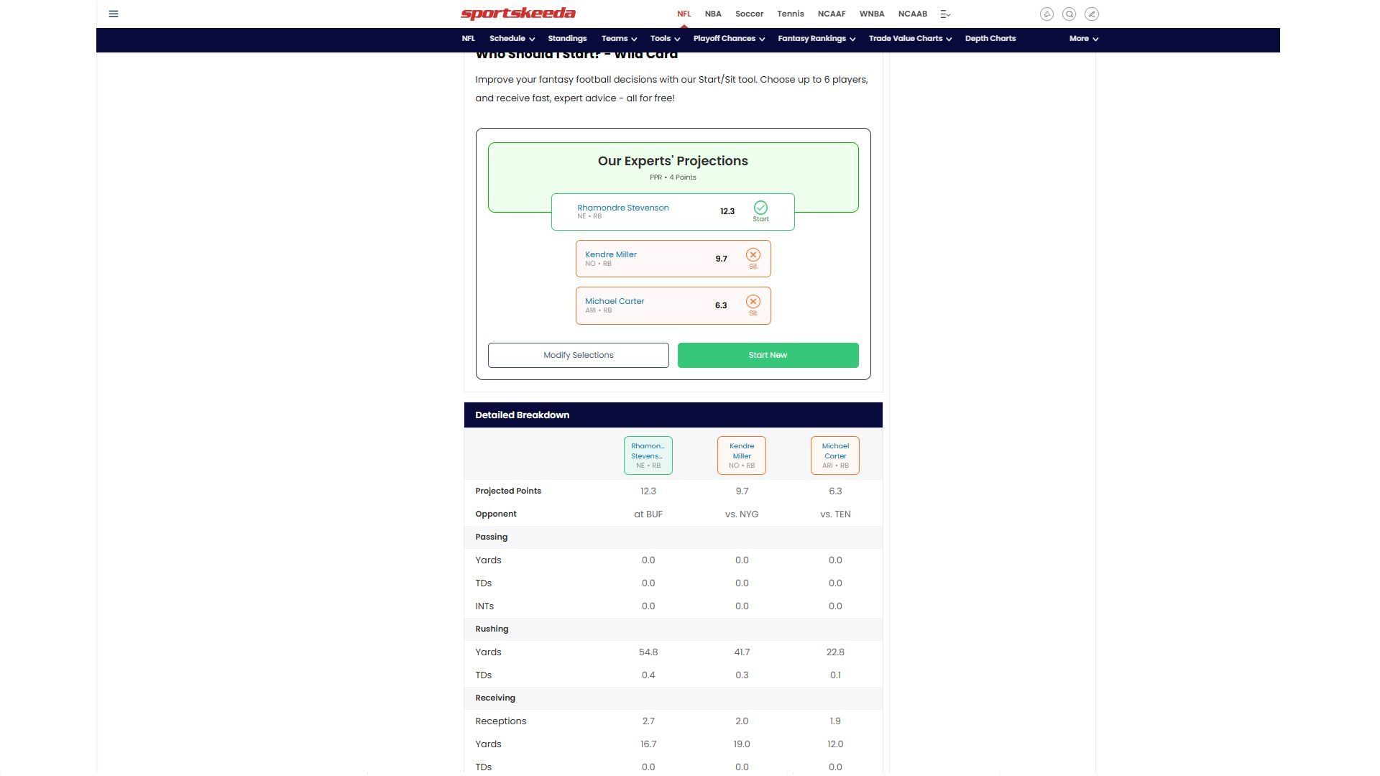1380x776 pixels.
Task: Open the search magnifier icon
Action: click(x=1069, y=14)
